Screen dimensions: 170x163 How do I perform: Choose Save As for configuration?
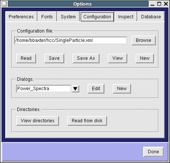click(x=86, y=58)
